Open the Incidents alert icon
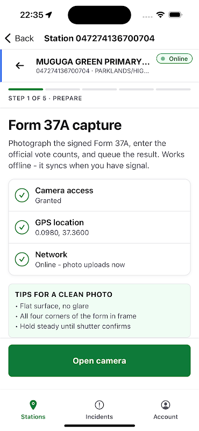Image resolution: width=199 pixels, height=431 pixels. (99, 405)
